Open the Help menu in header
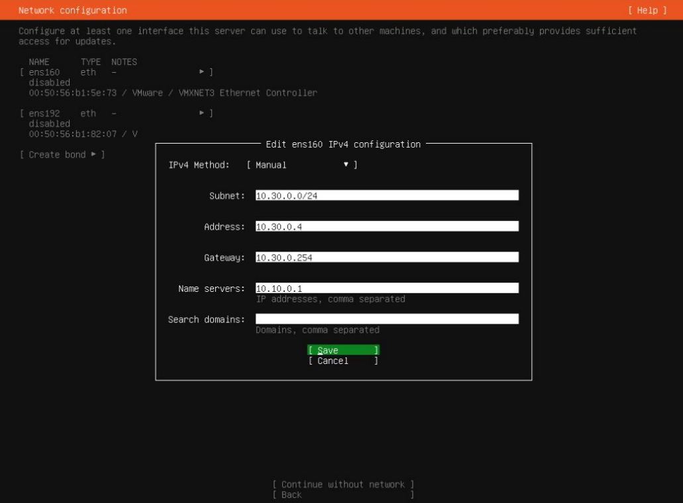This screenshot has width=683, height=503. point(647,11)
